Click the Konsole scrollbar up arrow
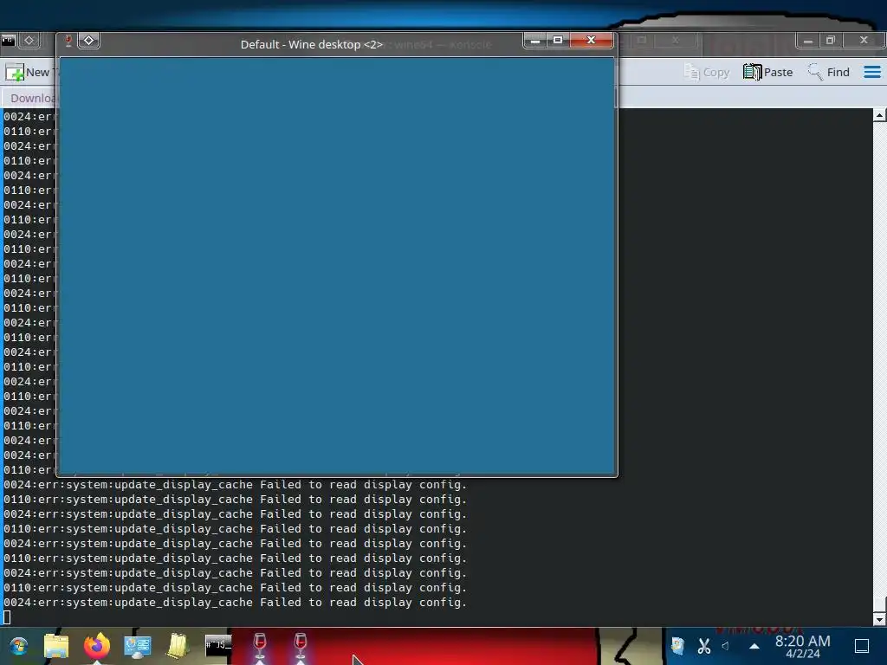Screen dimensions: 887x665 click(x=879, y=115)
